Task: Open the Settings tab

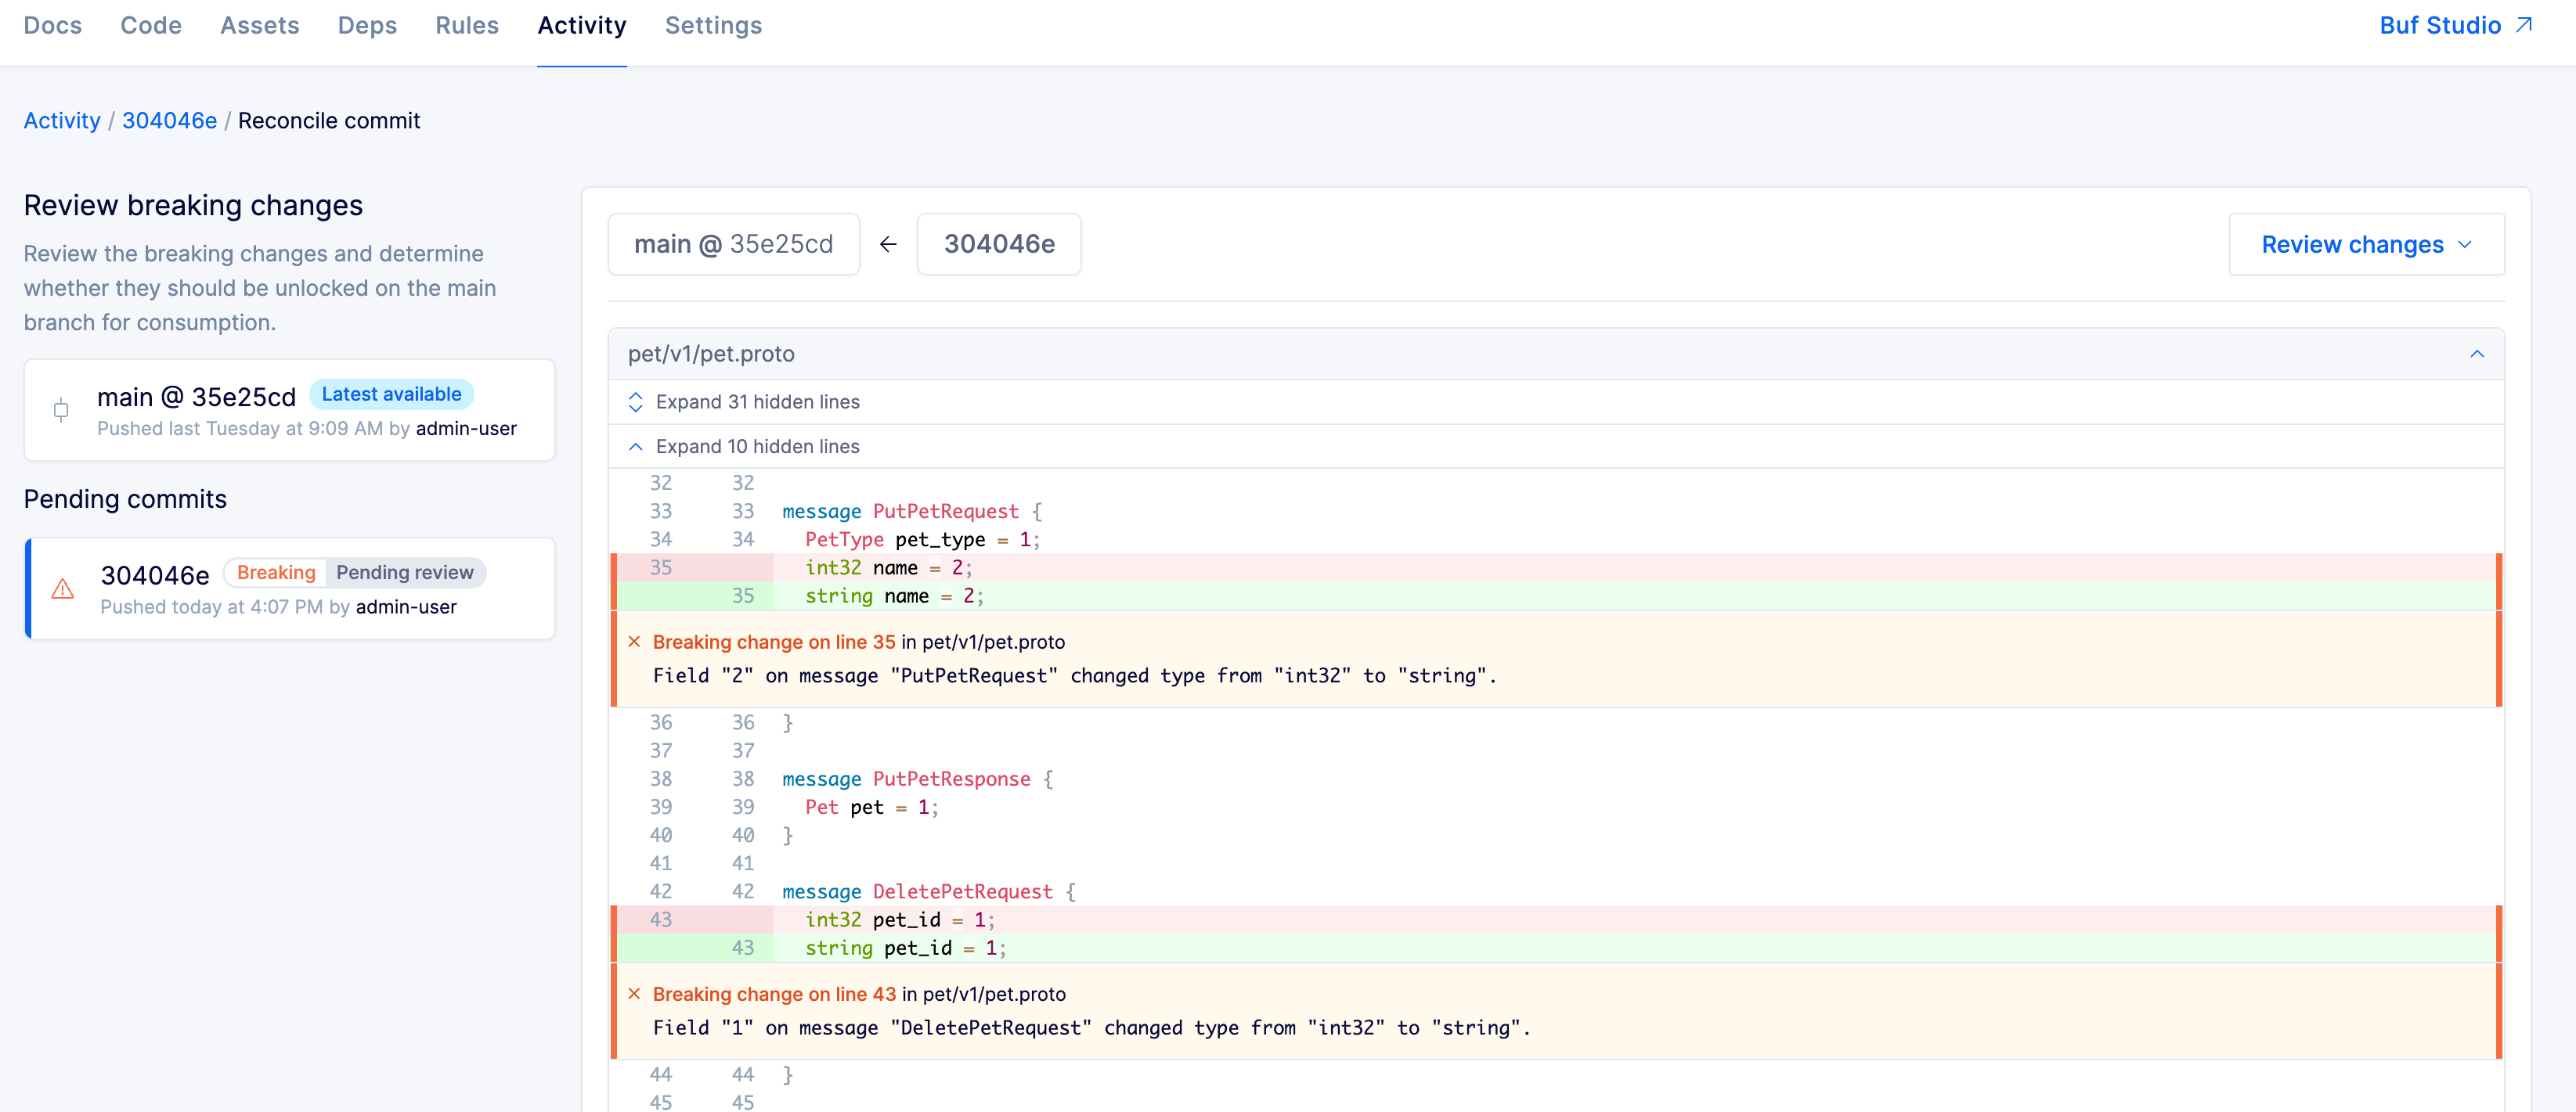Action: (714, 25)
